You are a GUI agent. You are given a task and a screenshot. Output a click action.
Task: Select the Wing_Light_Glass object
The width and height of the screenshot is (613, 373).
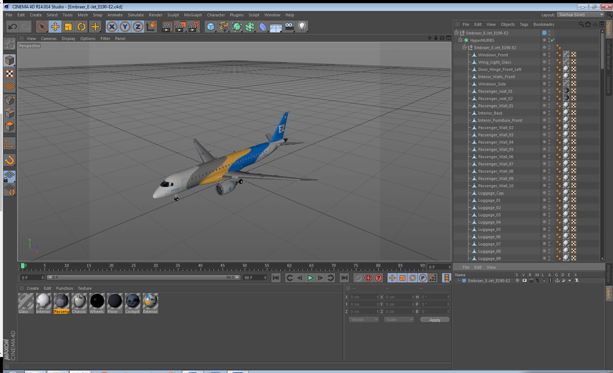[x=494, y=62]
